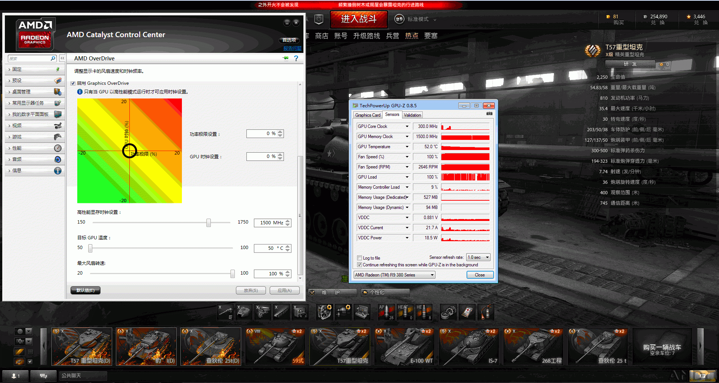The width and height of the screenshot is (719, 383).
Task: Open the tracks suspension module slot
Action: pyautogui.click(x=281, y=312)
